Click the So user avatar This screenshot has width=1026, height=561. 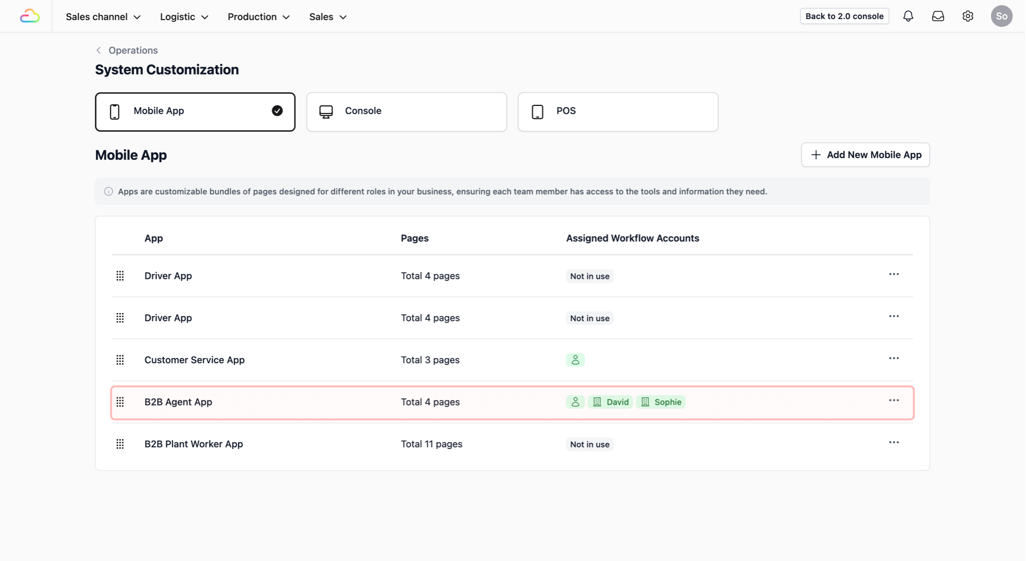click(1001, 16)
